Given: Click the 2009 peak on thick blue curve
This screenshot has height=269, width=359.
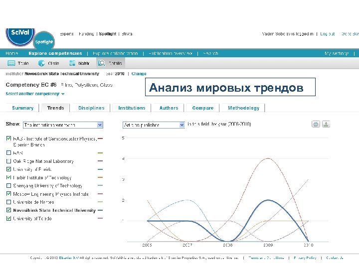Looking at the screenshot, I should coord(268,200).
